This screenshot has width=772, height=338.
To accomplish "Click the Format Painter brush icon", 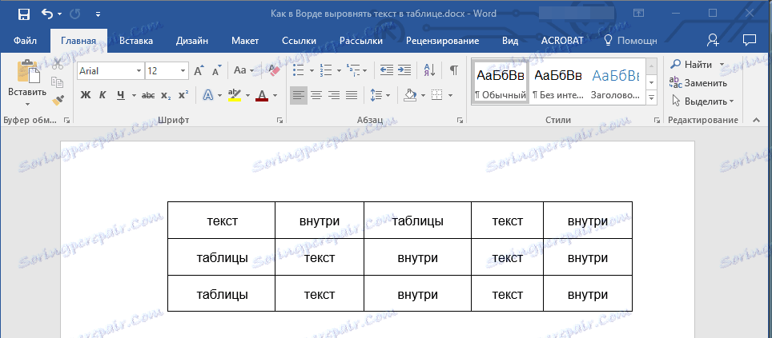I will coord(58,100).
